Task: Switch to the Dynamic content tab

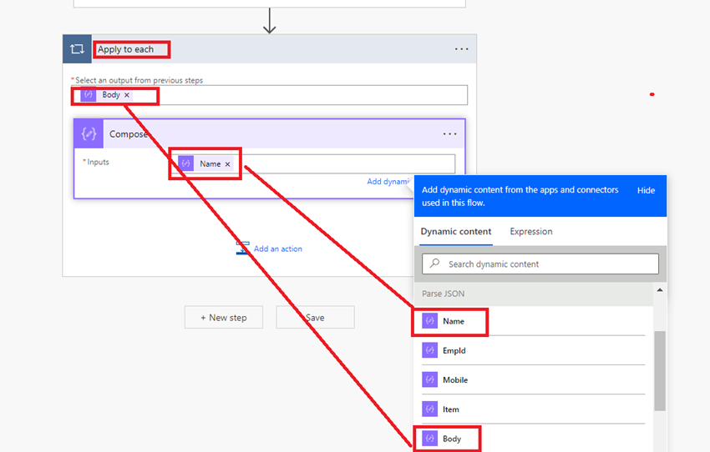Action: (456, 232)
